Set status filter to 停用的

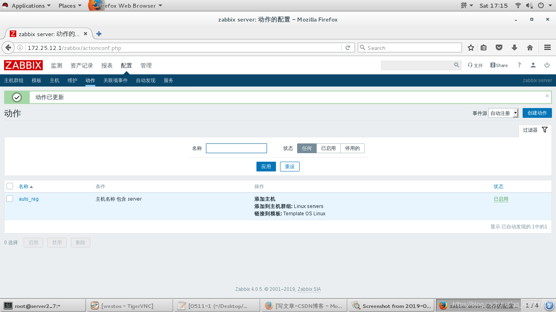tap(352, 148)
